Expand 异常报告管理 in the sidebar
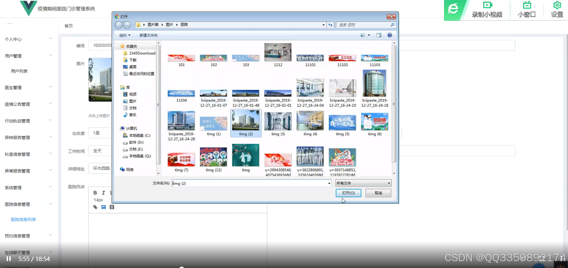568x268 pixels. click(x=28, y=171)
